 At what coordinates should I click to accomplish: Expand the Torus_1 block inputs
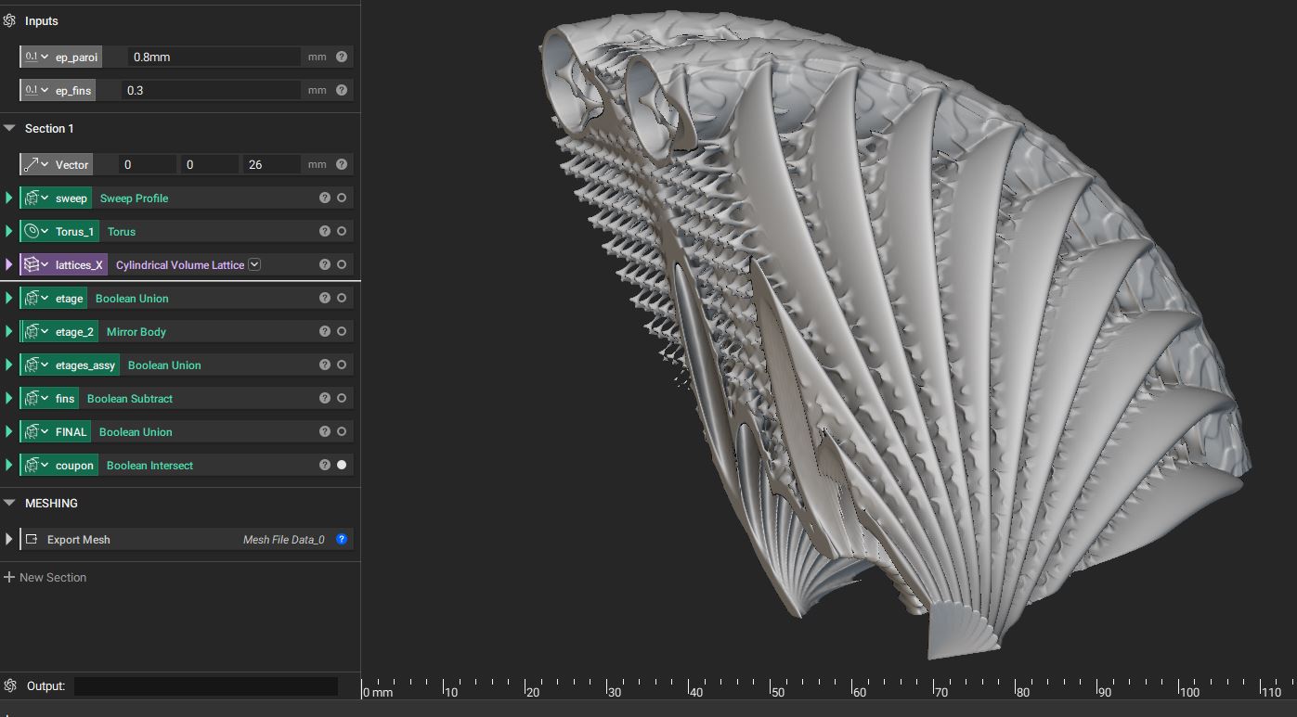click(x=9, y=231)
